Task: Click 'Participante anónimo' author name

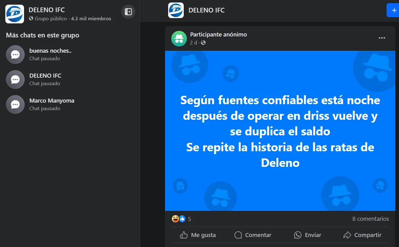Action: pyautogui.click(x=219, y=35)
